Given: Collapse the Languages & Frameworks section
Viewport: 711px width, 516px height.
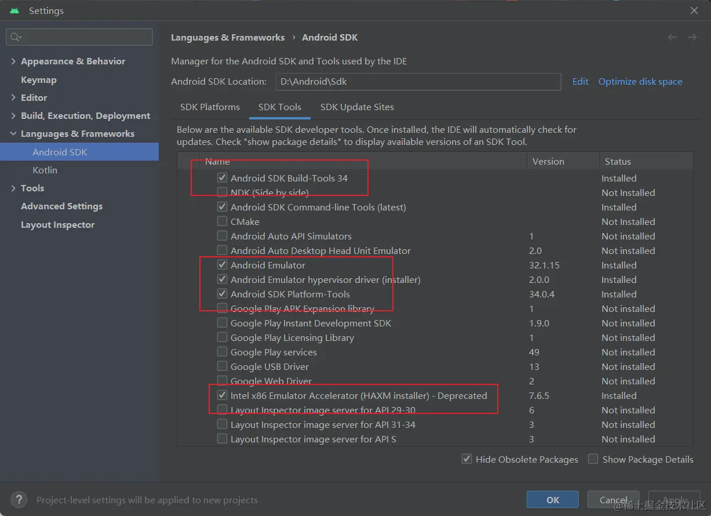Looking at the screenshot, I should (x=13, y=133).
